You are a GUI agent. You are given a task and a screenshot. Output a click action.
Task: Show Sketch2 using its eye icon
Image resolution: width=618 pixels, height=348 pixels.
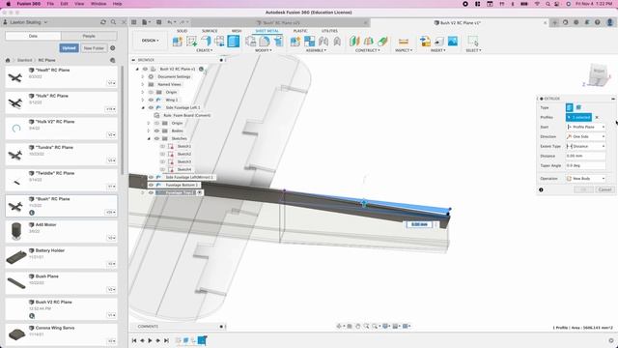(x=163, y=154)
